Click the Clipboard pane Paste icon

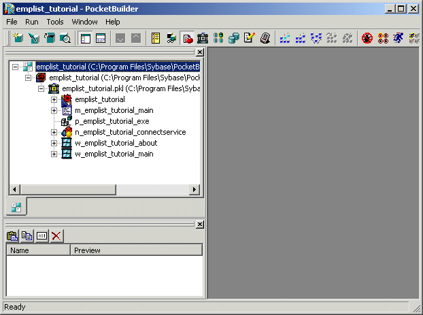click(12, 236)
